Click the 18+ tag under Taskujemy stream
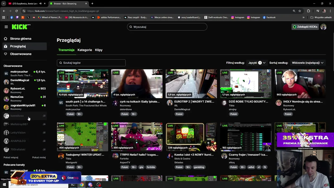This screenshot has height=188, width=334. point(79,167)
